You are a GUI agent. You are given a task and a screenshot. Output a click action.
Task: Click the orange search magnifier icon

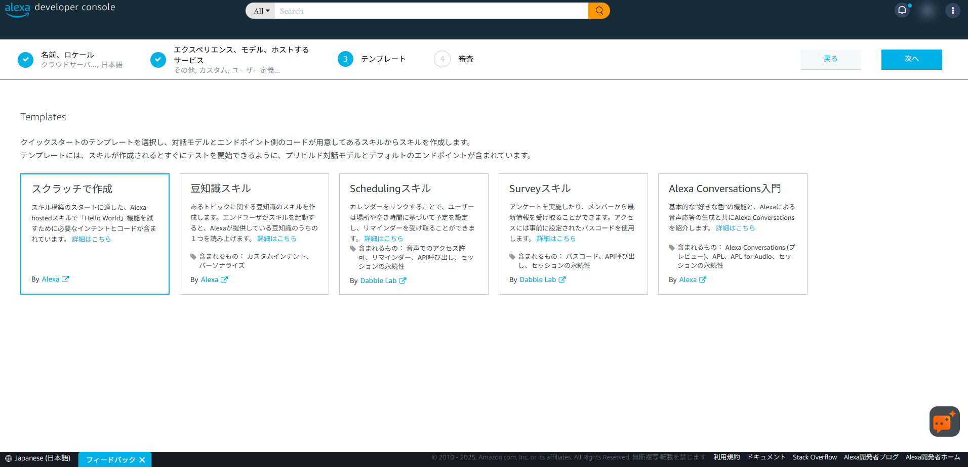pos(598,10)
